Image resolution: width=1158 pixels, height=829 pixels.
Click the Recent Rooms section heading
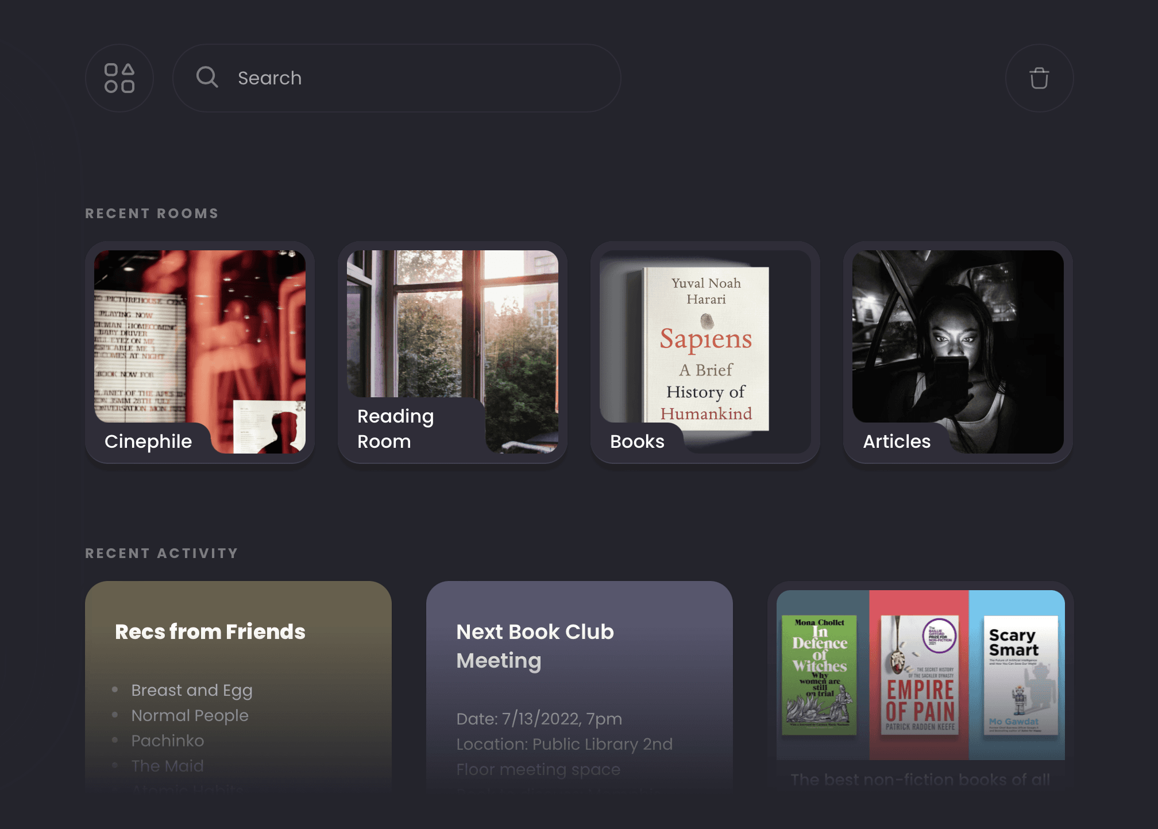click(152, 214)
